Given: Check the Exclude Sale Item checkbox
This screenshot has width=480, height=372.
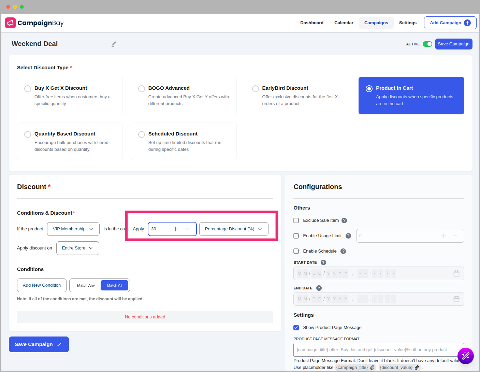Looking at the screenshot, I should tap(296, 220).
